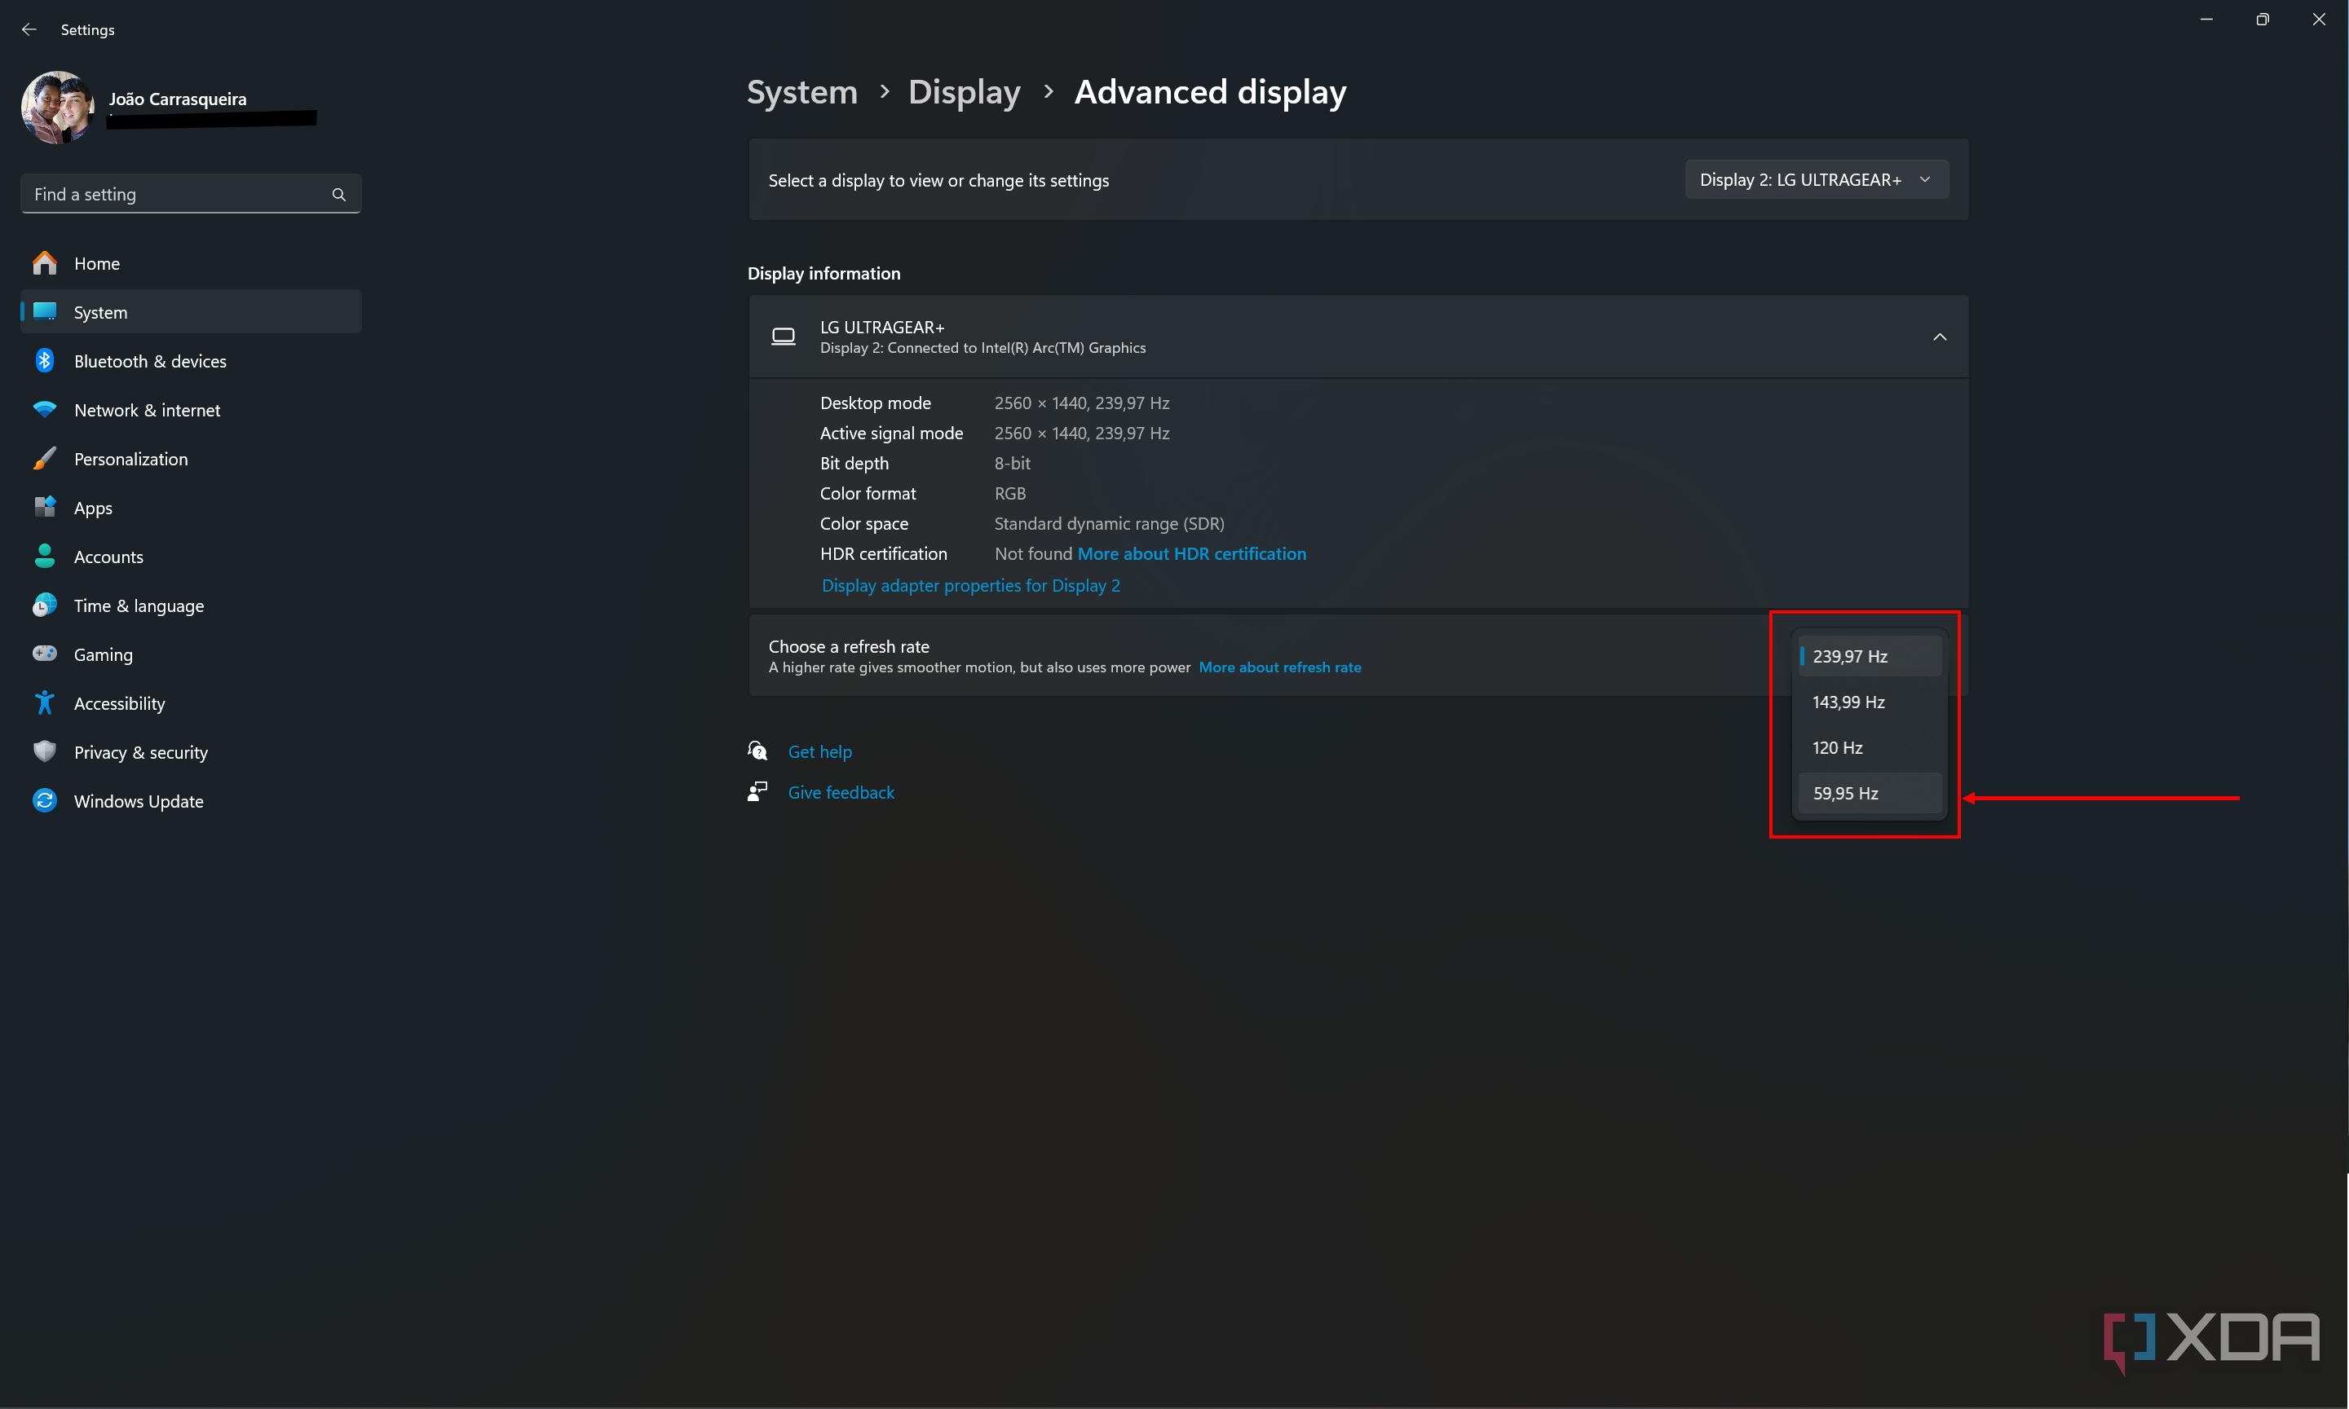Click the Give feedback link

[841, 792]
